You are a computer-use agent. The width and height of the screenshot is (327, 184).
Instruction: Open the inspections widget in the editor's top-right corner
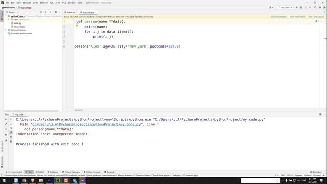[317, 21]
